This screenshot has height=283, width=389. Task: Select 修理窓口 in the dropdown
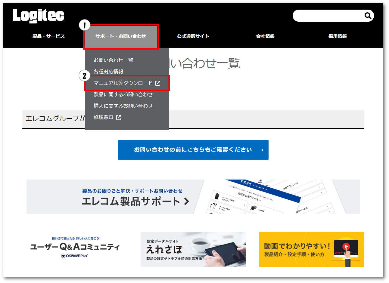click(x=104, y=117)
